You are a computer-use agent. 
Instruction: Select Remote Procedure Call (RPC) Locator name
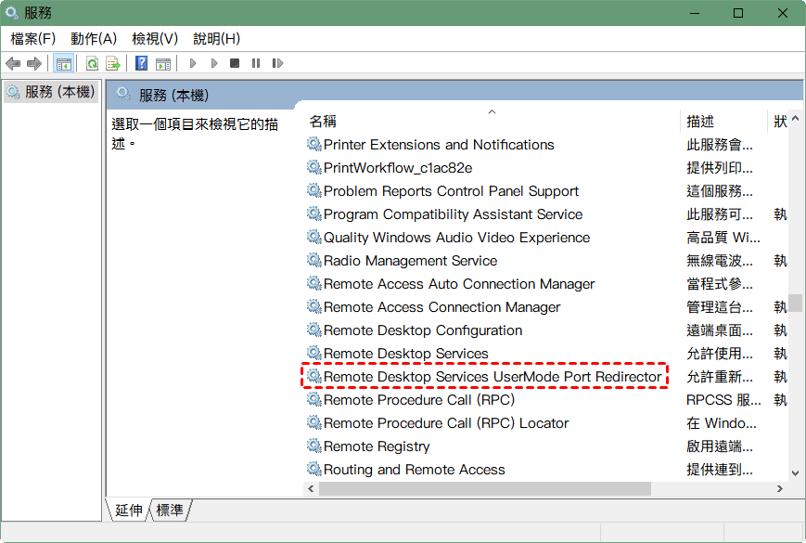click(x=445, y=422)
